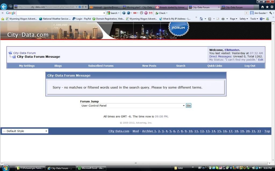Click the Google Toolbar Search button

[x=113, y=13]
